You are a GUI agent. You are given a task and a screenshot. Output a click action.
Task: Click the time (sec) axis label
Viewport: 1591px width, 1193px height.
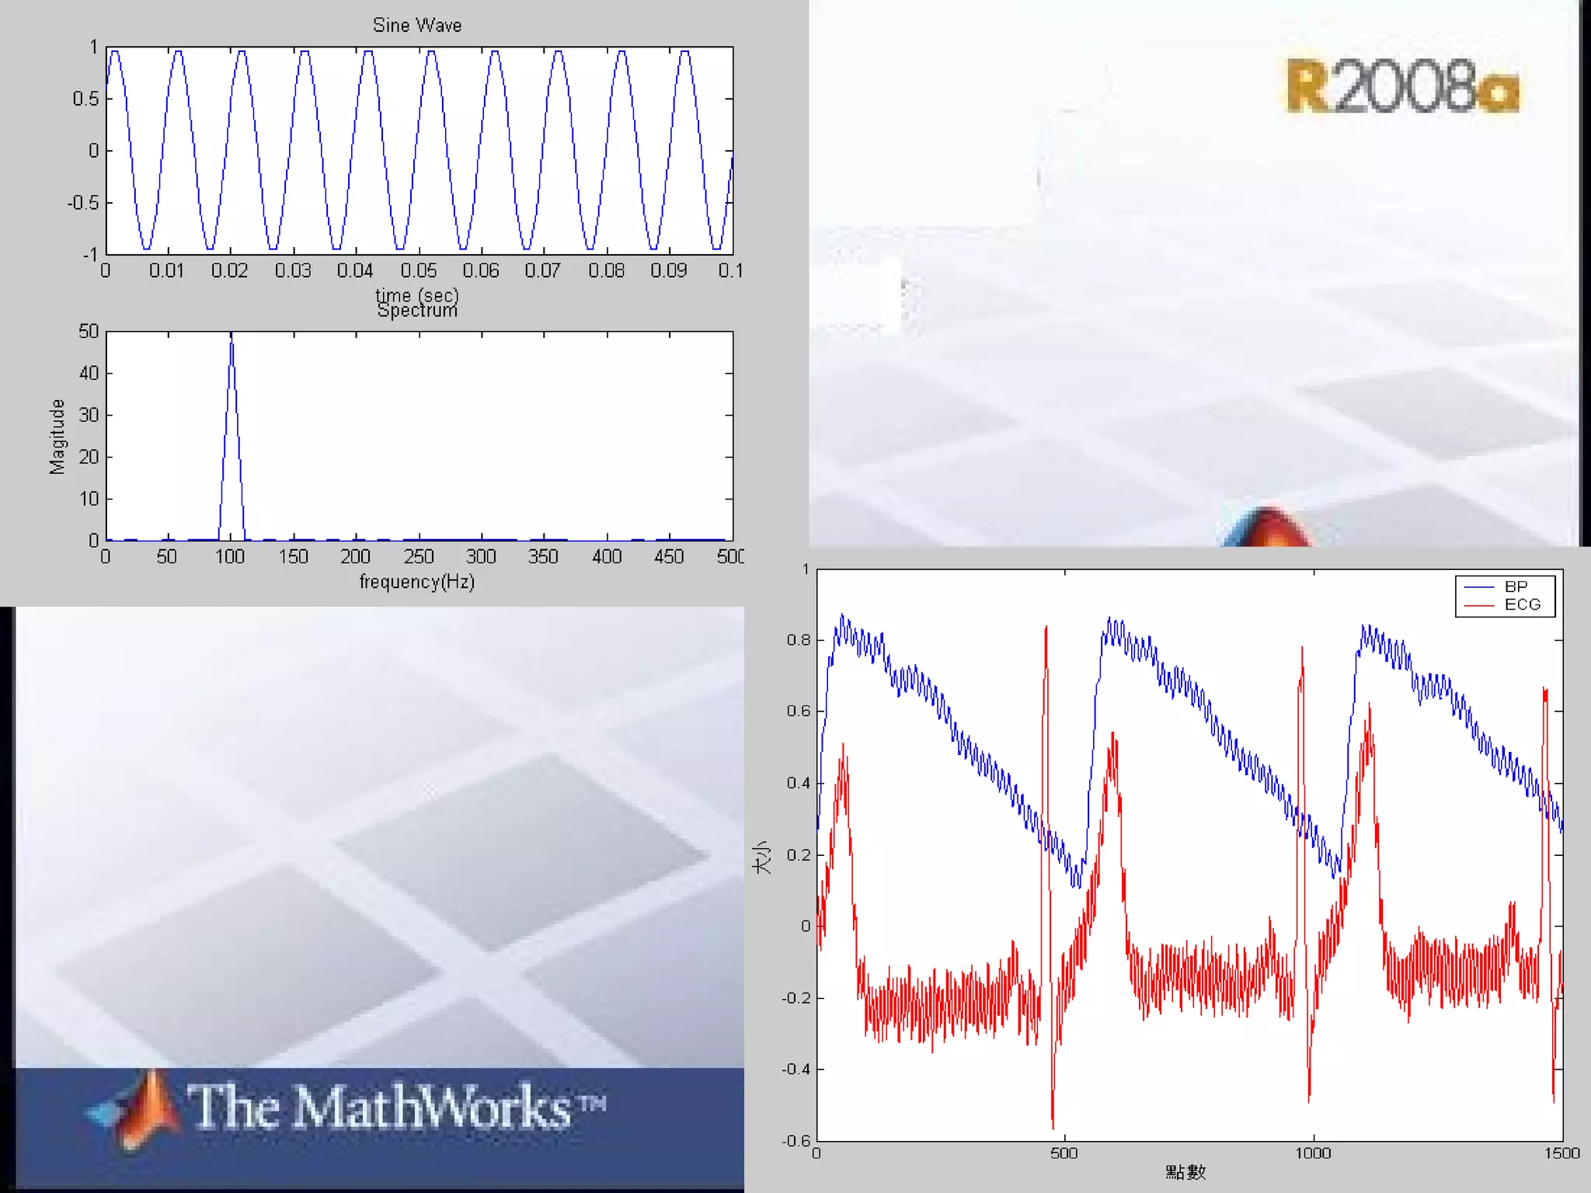(417, 294)
